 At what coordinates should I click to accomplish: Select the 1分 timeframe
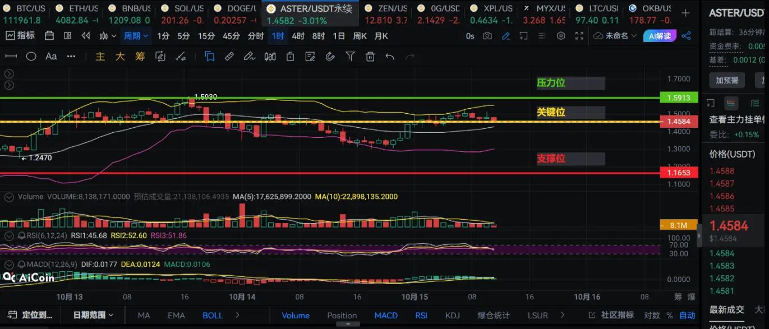163,36
